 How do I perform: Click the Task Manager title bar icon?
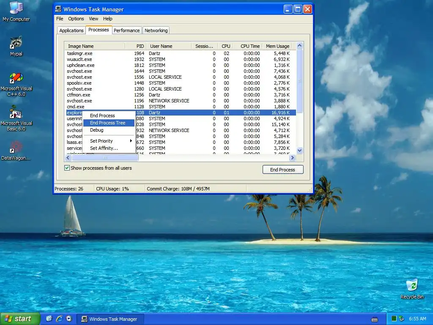pos(58,9)
